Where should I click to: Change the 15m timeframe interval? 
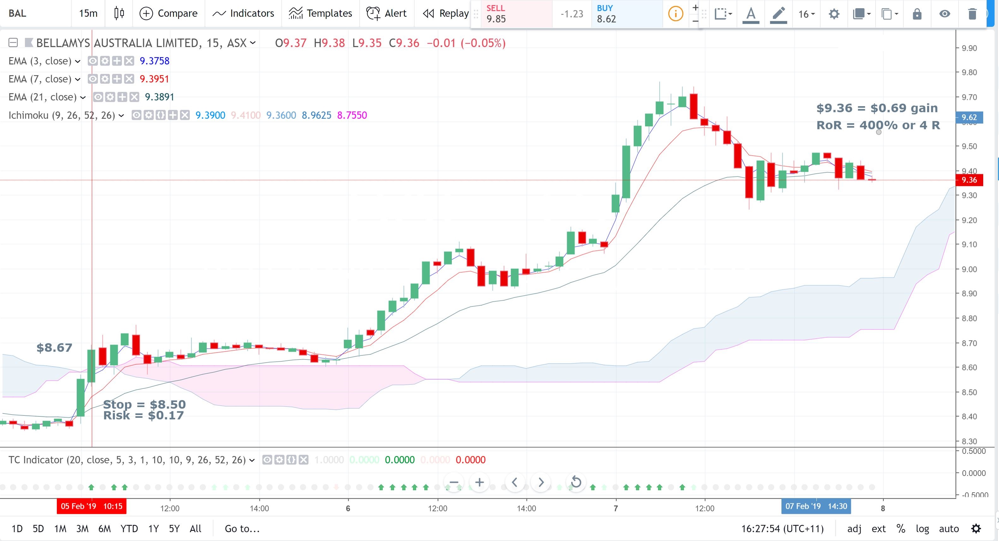88,14
